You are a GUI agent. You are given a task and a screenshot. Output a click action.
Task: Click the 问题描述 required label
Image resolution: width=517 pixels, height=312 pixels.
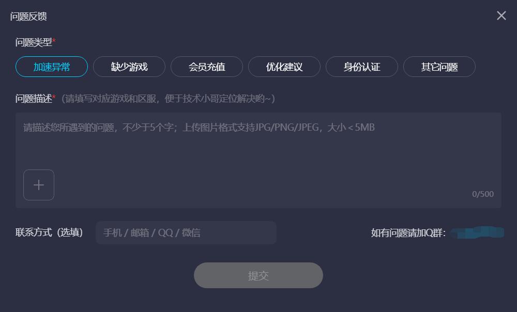point(35,99)
